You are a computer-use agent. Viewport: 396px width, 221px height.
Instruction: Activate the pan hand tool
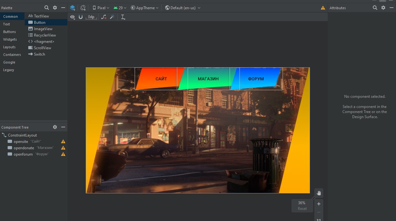click(x=319, y=193)
